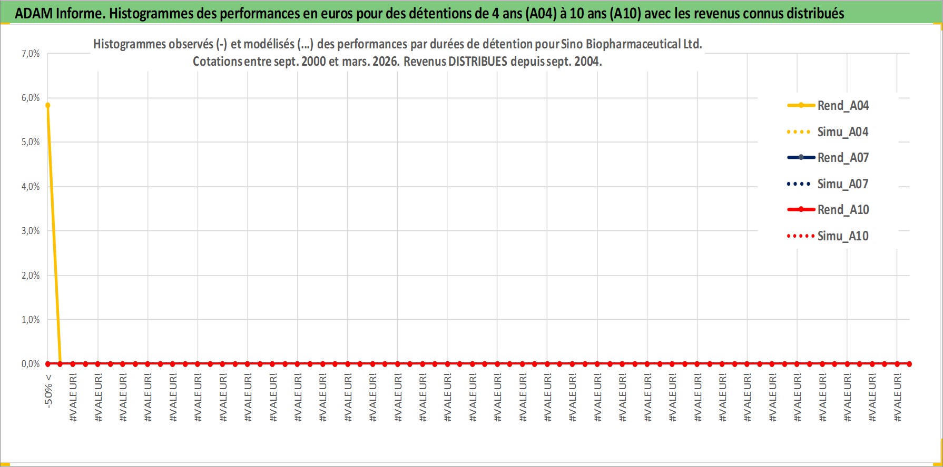Click the chart title mentioning Sino Biopharmaceutical
This screenshot has height=467, width=943.
click(x=398, y=44)
